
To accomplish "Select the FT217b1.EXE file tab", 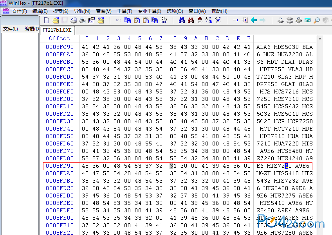I will click(x=57, y=30).
